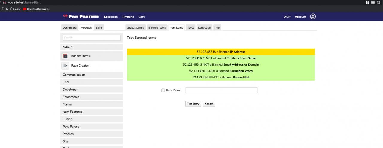Focus the Item Value text field
Viewport: 383px width, 148px height.
pyautogui.click(x=221, y=90)
